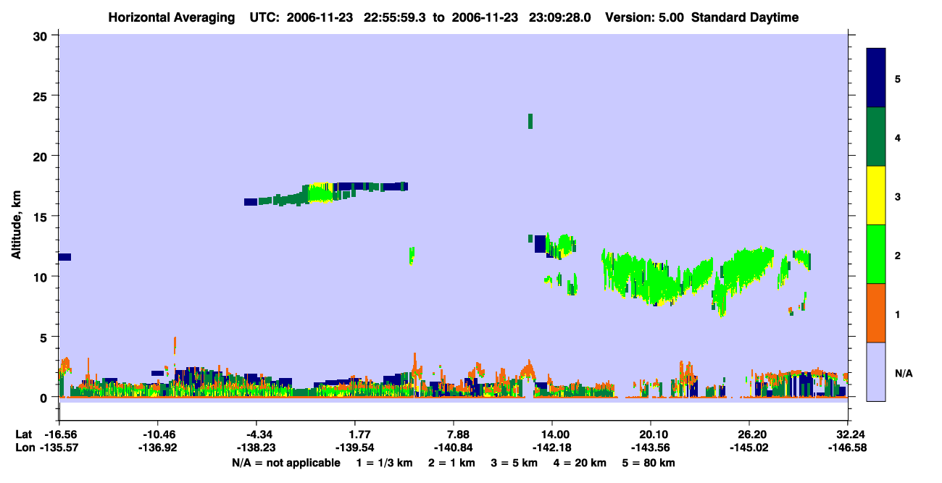The image size is (942, 483).
Task: Click latitude value -16.56
Action: click(x=59, y=434)
